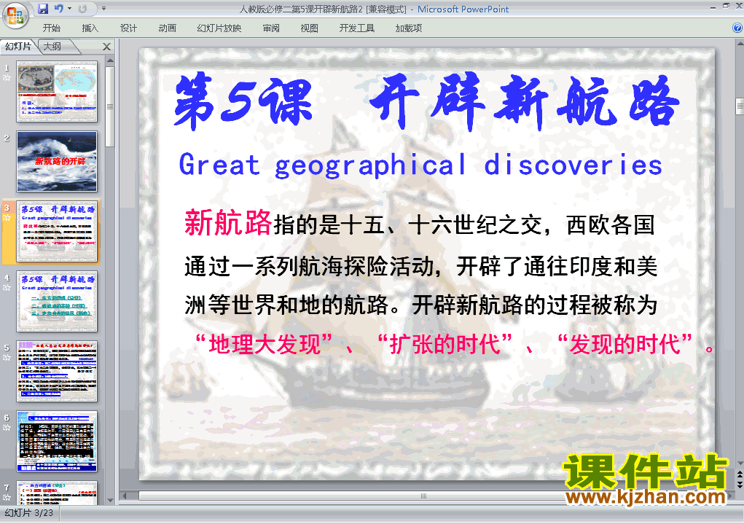
Task: Close the slides and outline pane
Action: [107, 47]
